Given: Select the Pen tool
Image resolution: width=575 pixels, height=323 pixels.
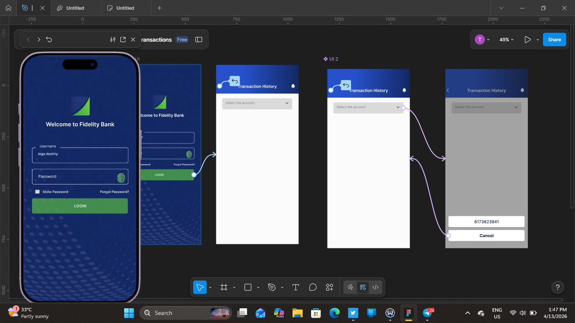Looking at the screenshot, I should [x=272, y=287].
